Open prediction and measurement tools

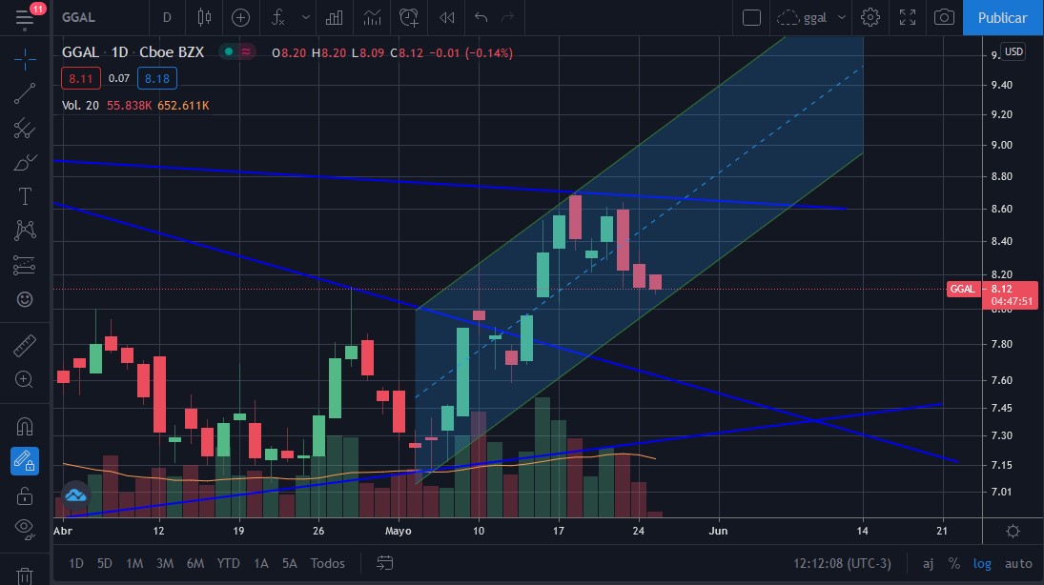pos(25,265)
